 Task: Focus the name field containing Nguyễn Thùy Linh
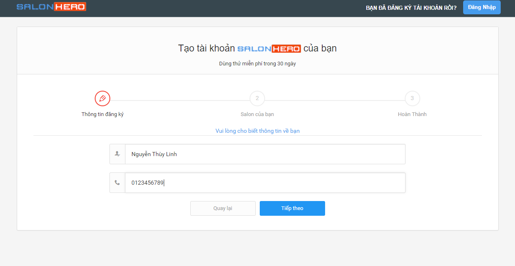point(265,154)
